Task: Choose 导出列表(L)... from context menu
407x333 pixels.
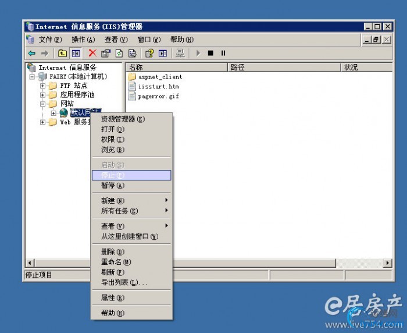Action: coord(131,282)
